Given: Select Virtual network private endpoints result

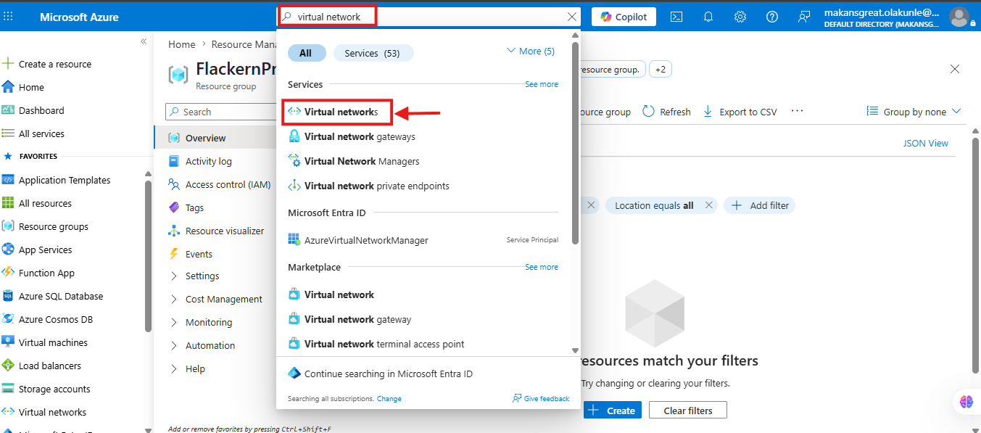Looking at the screenshot, I should [368, 186].
